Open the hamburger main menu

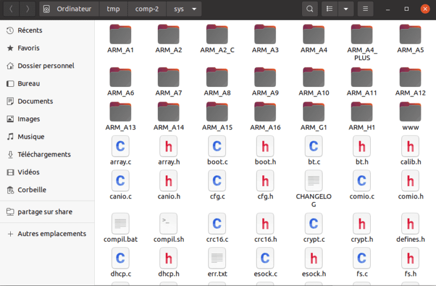click(x=366, y=9)
